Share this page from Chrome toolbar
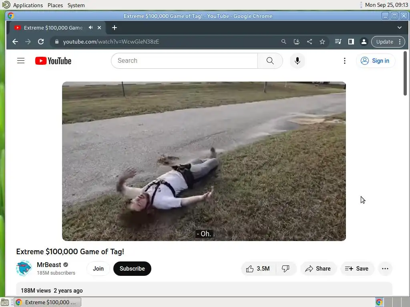The image size is (410, 307). (310, 42)
